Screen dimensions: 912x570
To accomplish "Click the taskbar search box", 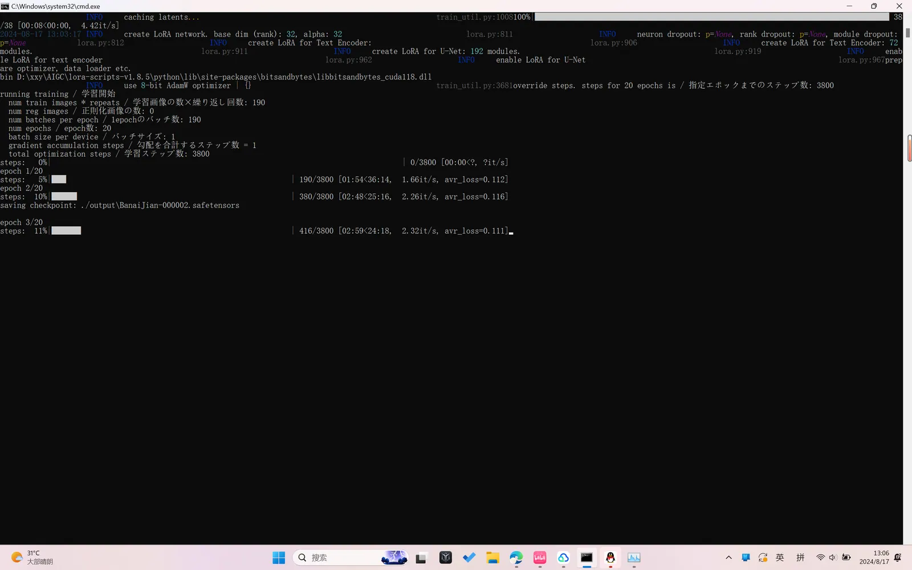I will 351,557.
